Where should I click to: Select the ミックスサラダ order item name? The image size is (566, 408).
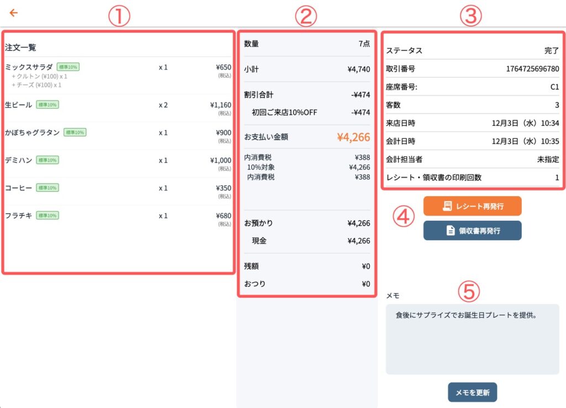click(29, 67)
